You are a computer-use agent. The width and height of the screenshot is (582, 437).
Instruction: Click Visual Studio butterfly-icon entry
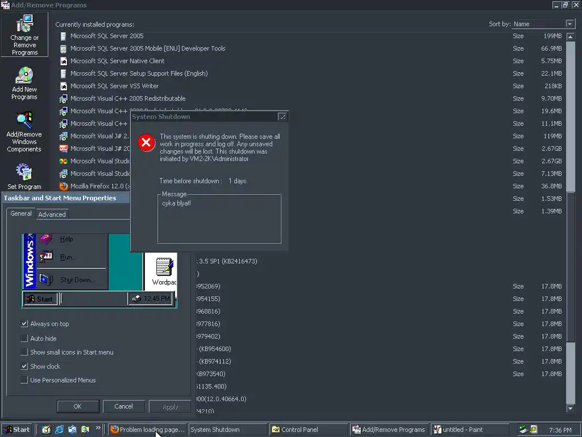[x=64, y=161]
